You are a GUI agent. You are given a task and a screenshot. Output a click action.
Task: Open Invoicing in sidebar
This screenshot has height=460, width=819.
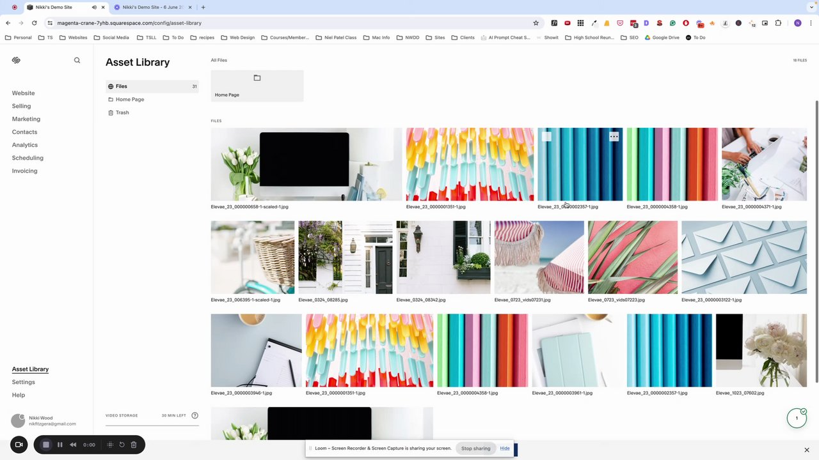24,171
